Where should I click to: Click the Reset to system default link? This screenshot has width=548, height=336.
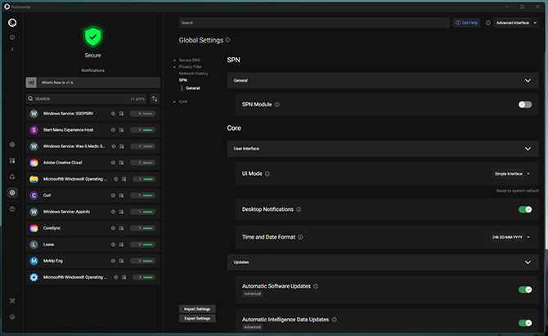[x=517, y=190]
